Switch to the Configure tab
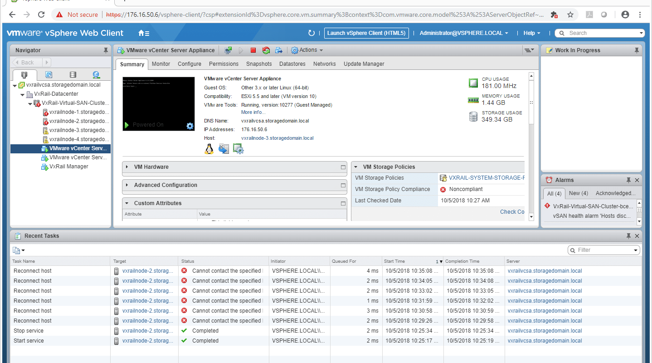Screen dimensions: 652x363 (x=190, y=64)
